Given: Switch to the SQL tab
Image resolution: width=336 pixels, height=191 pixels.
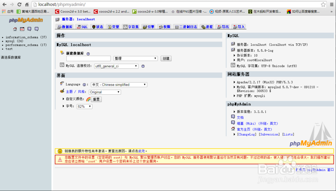Looking at the screenshot, I should point(82,27).
